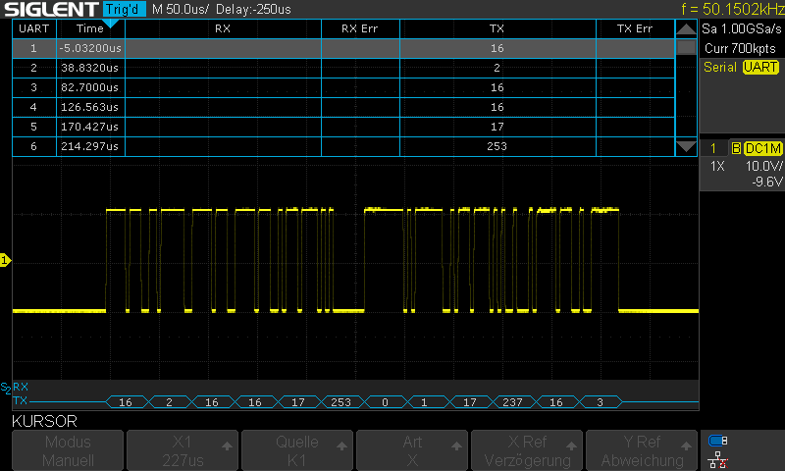Open the X Ref Verzögerung option

pyautogui.click(x=527, y=451)
